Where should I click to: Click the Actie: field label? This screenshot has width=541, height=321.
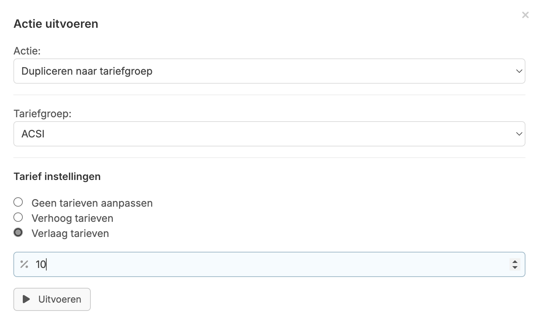(27, 51)
